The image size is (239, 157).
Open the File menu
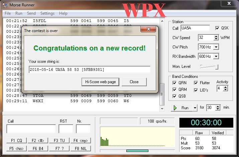8,13
